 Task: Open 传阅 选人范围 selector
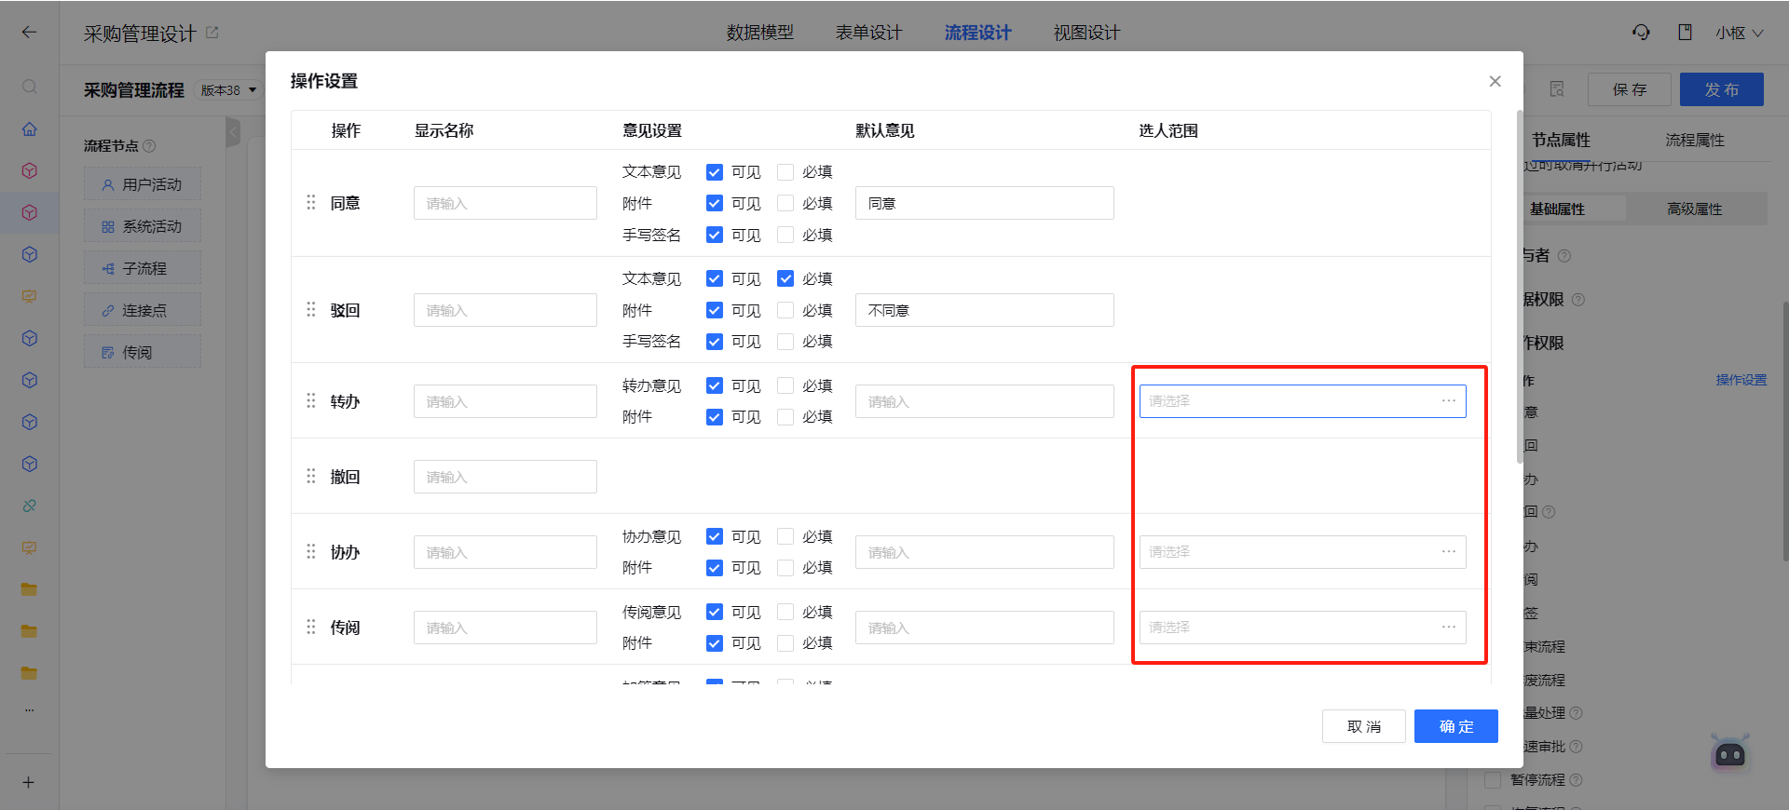coord(1303,628)
